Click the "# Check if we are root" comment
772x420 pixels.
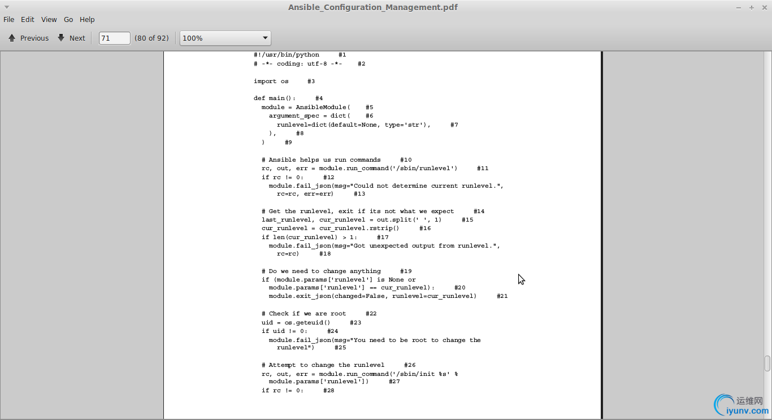point(319,314)
